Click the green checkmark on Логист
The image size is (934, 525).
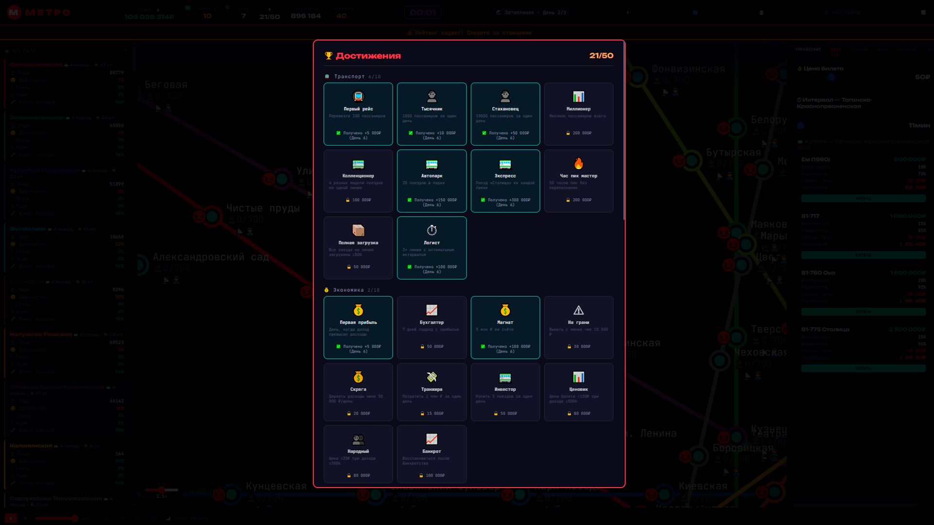coord(409,267)
